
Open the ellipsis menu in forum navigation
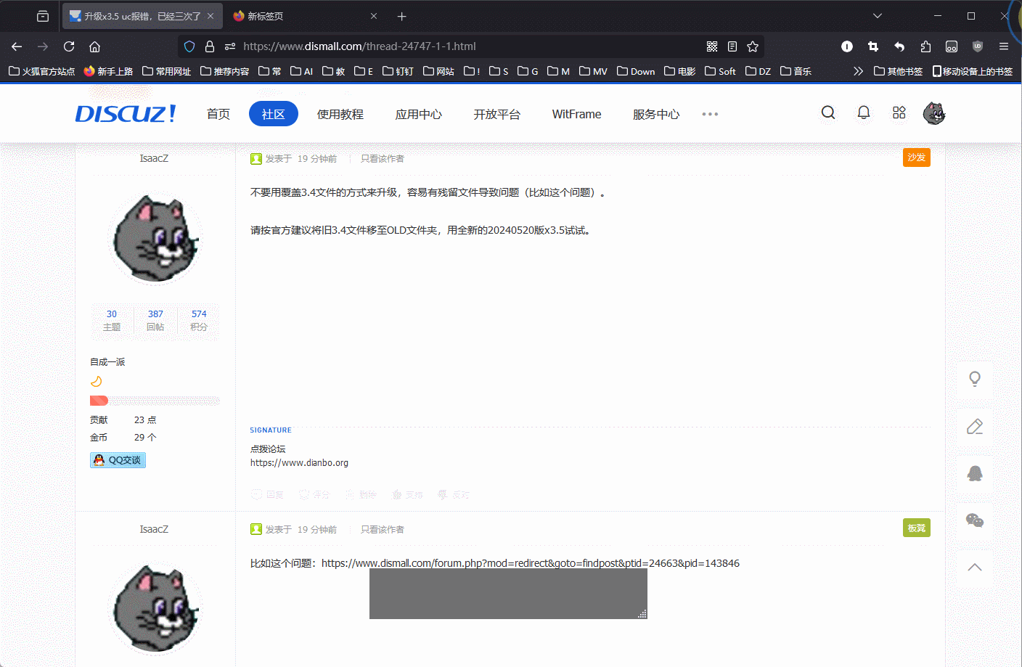point(710,114)
